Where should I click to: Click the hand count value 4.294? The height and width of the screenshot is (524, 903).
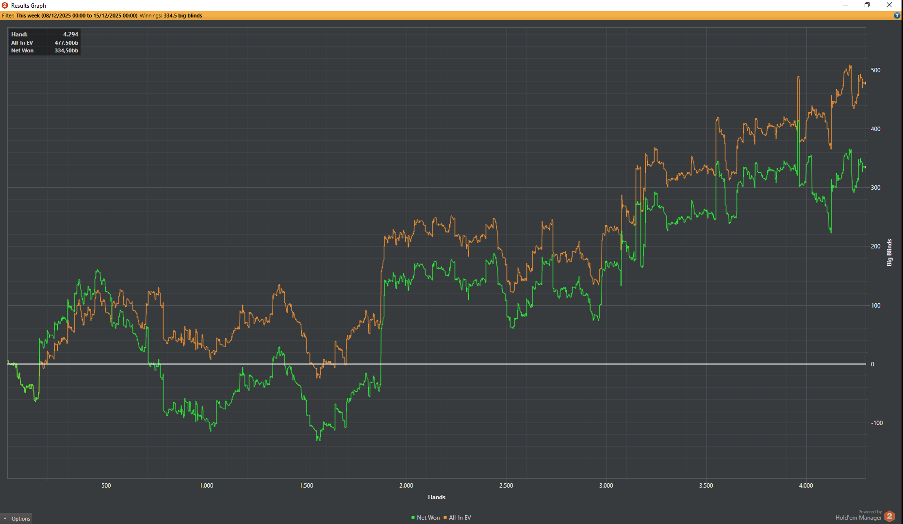(70, 34)
